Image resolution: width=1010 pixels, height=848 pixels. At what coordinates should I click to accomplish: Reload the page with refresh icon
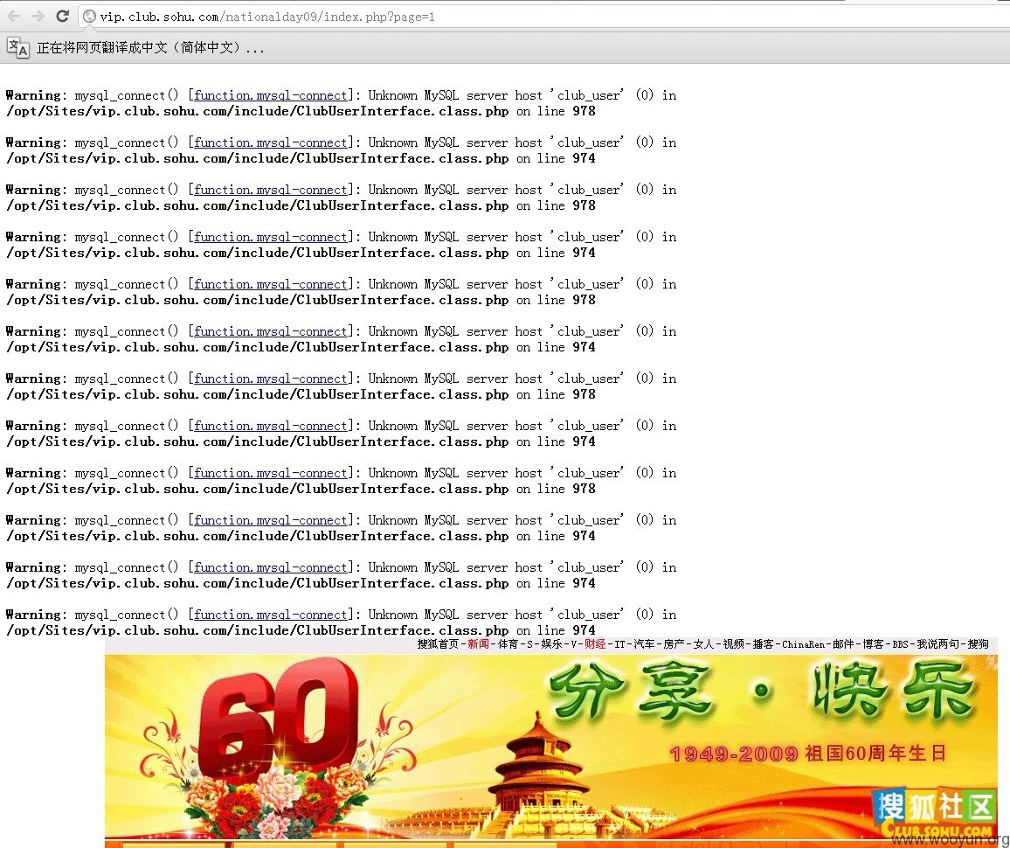click(x=63, y=16)
